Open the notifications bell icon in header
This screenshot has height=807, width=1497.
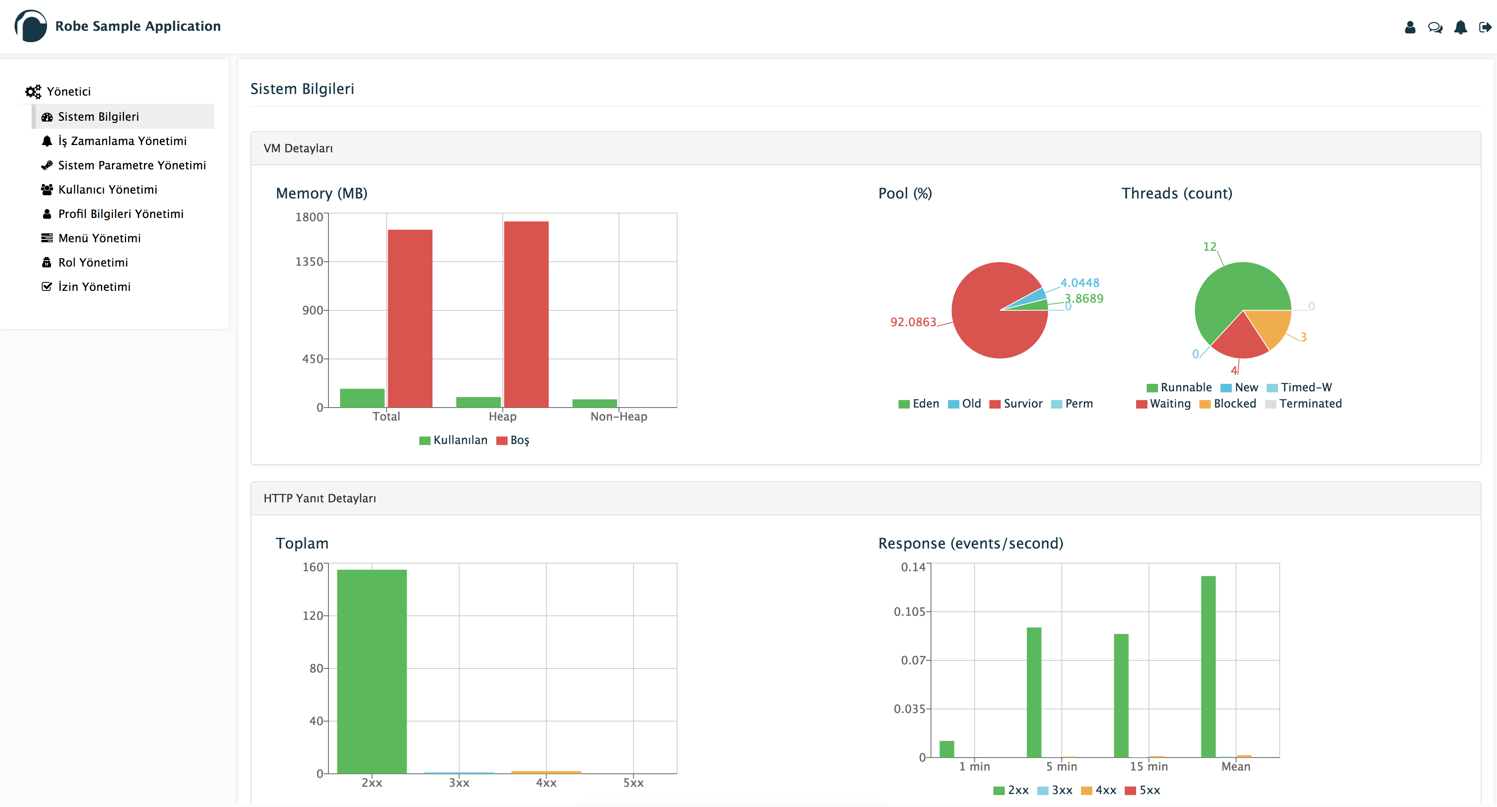(1461, 27)
